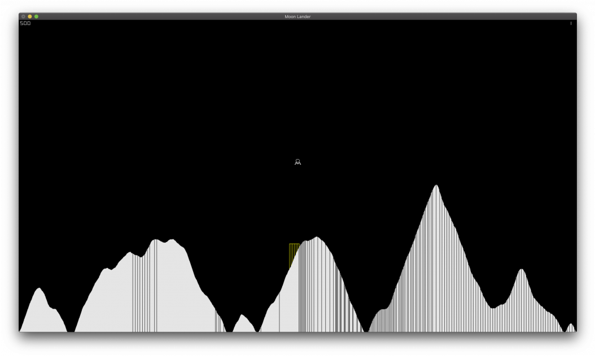Viewport: 595px width, 356px height.
Task: Click the summit of the center mountain
Action: (x=317, y=238)
